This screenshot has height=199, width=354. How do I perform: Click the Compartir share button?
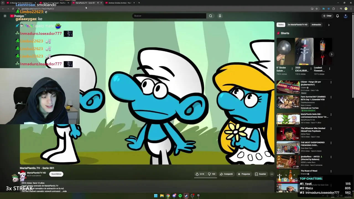226,174
